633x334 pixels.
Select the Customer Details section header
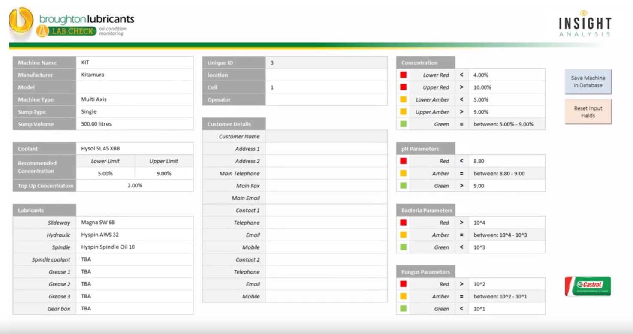coord(234,124)
